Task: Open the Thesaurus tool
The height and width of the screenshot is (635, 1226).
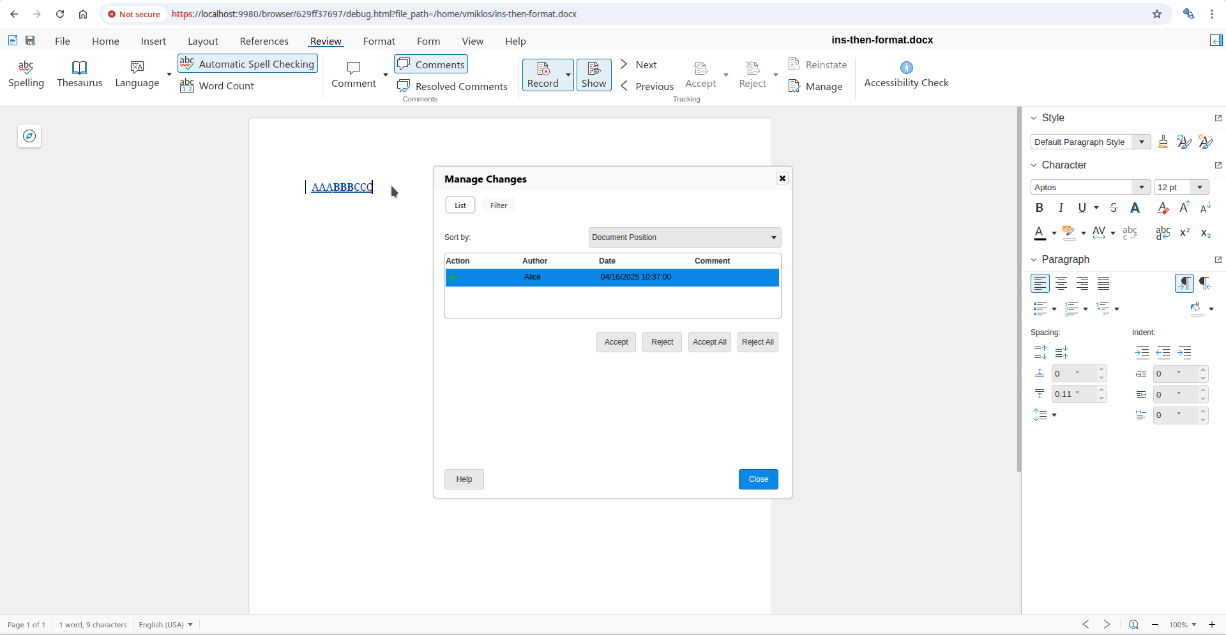Action: (x=79, y=74)
